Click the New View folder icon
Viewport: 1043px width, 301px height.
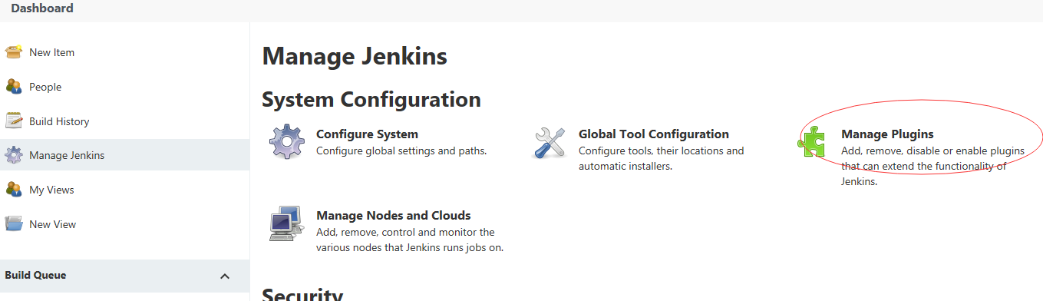click(14, 224)
